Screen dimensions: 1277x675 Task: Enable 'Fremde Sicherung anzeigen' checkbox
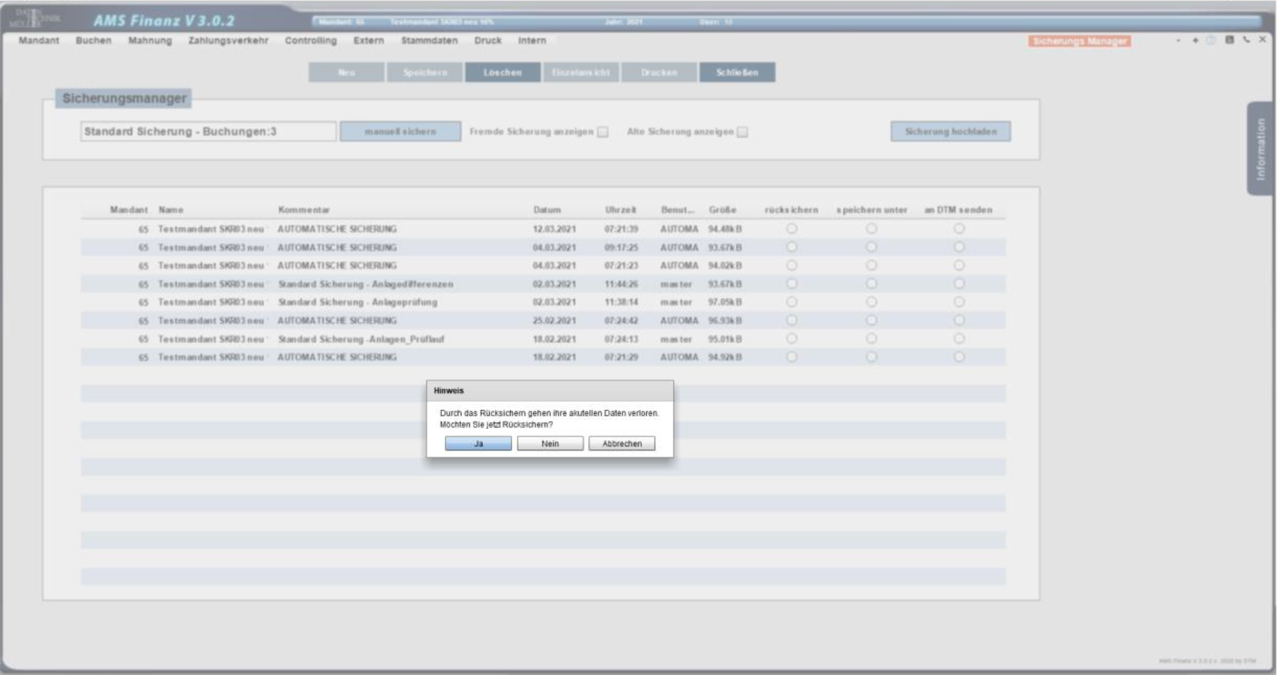603,132
